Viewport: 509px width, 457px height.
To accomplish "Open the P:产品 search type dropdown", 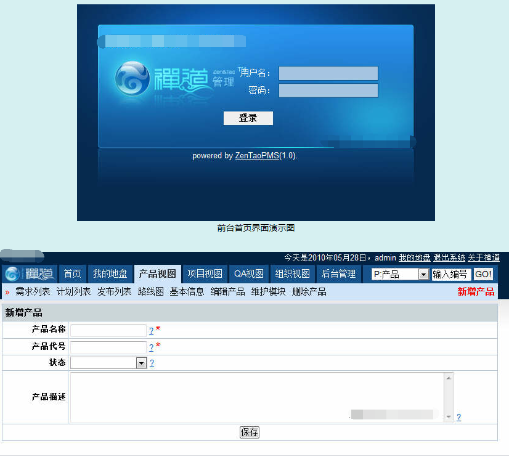I will [401, 275].
